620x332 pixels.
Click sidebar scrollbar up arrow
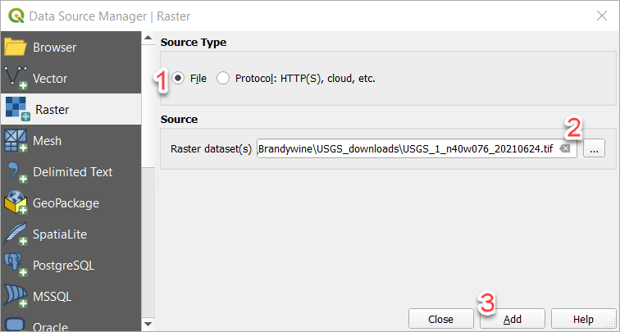[x=148, y=39]
